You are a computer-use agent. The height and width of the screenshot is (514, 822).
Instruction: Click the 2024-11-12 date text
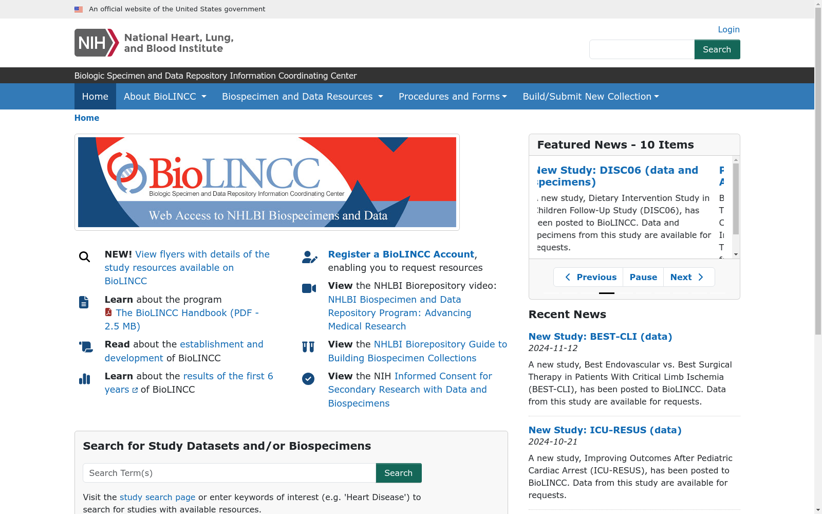[553, 348]
